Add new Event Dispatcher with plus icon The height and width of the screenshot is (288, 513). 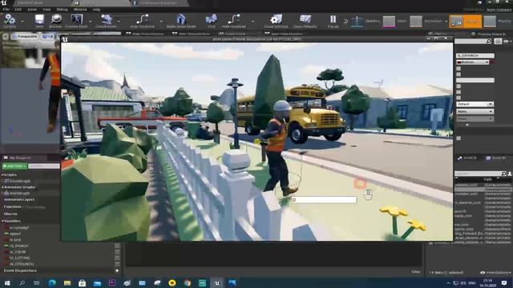tap(117, 270)
